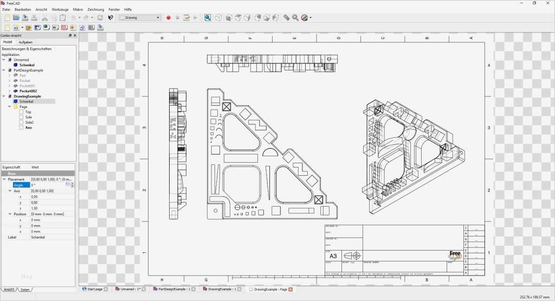Click the Top item icon under Page
Screen dimensions: 555x301
pyautogui.click(x=21, y=112)
